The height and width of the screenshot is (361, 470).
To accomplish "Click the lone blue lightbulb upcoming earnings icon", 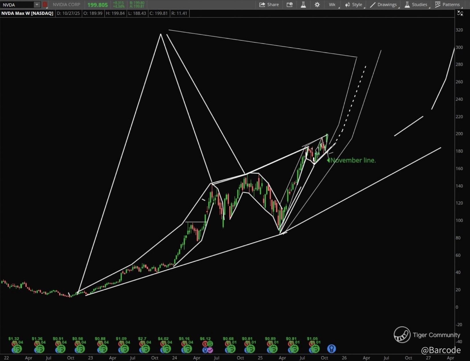I will point(332,349).
